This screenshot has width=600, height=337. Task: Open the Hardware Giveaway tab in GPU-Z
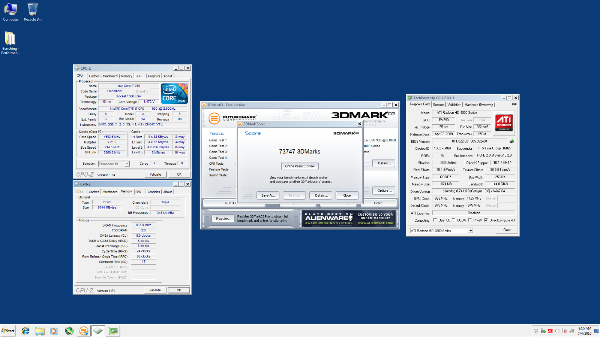[479, 105]
